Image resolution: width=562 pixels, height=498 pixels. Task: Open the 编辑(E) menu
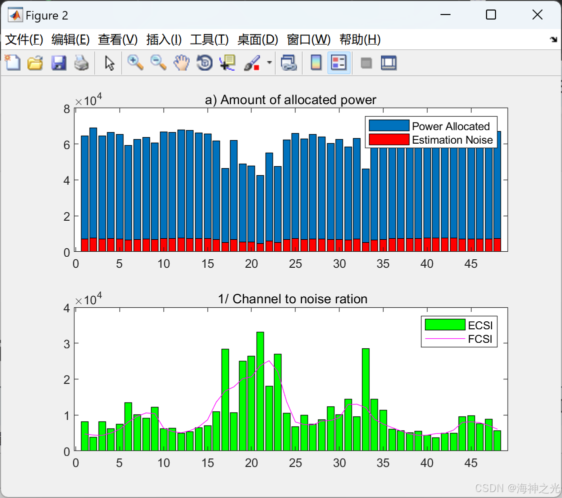click(70, 40)
